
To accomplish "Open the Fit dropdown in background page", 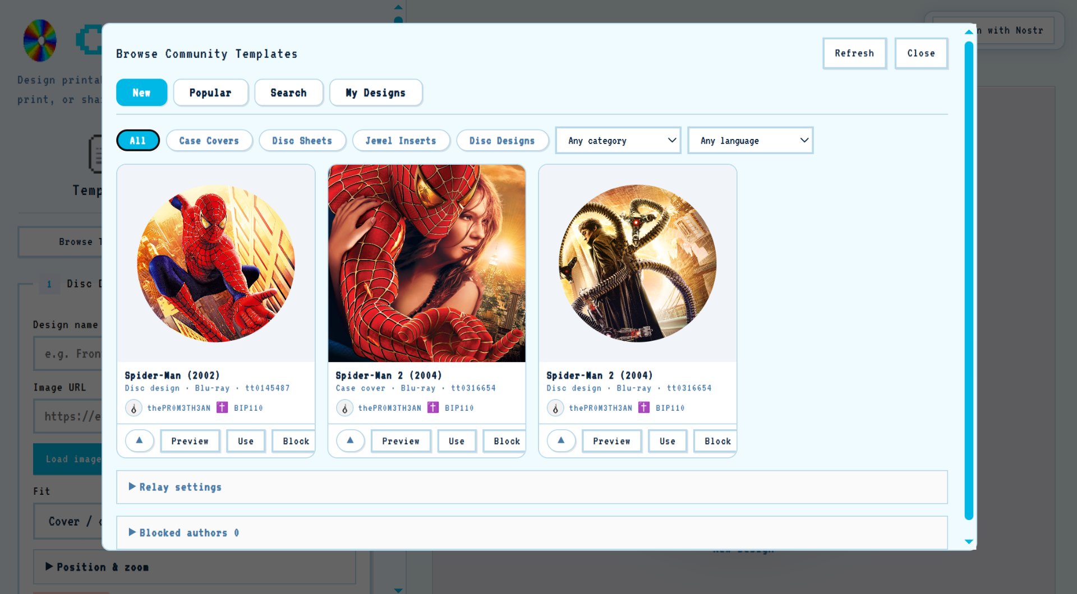I will (67, 521).
